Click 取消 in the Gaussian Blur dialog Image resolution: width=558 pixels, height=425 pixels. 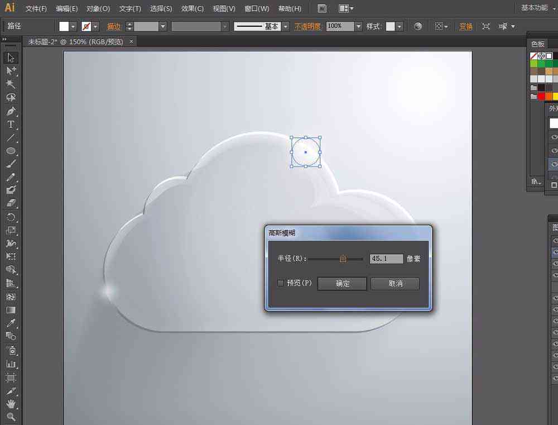click(395, 284)
